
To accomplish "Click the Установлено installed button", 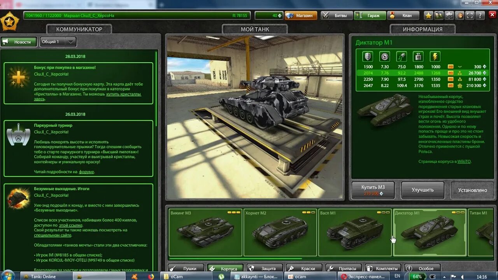I will (x=472, y=190).
